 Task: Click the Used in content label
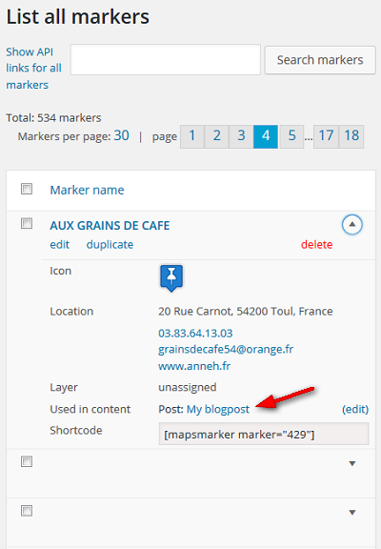point(90,409)
